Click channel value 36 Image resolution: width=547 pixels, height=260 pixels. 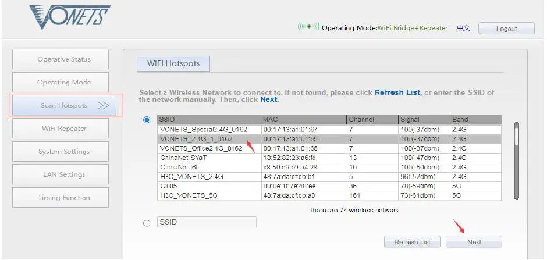click(353, 187)
